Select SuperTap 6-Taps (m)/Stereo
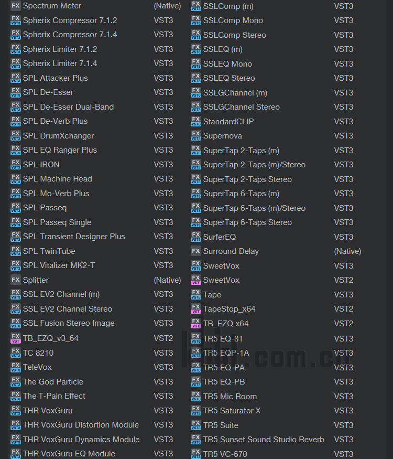 pyautogui.click(x=254, y=208)
